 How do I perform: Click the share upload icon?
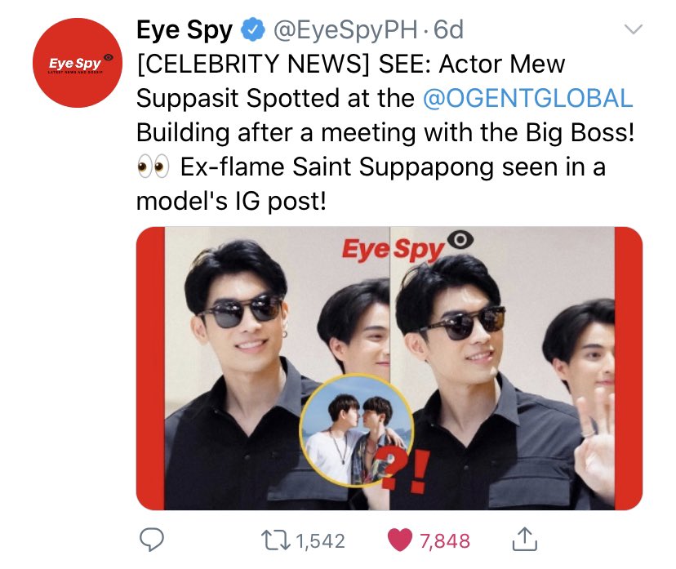(524, 540)
